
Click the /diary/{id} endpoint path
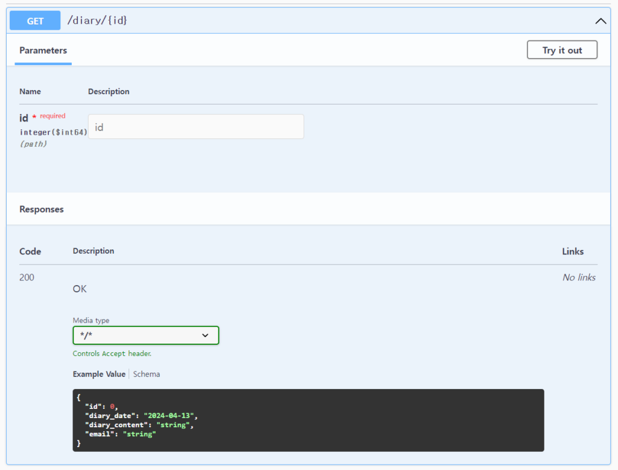coord(97,20)
